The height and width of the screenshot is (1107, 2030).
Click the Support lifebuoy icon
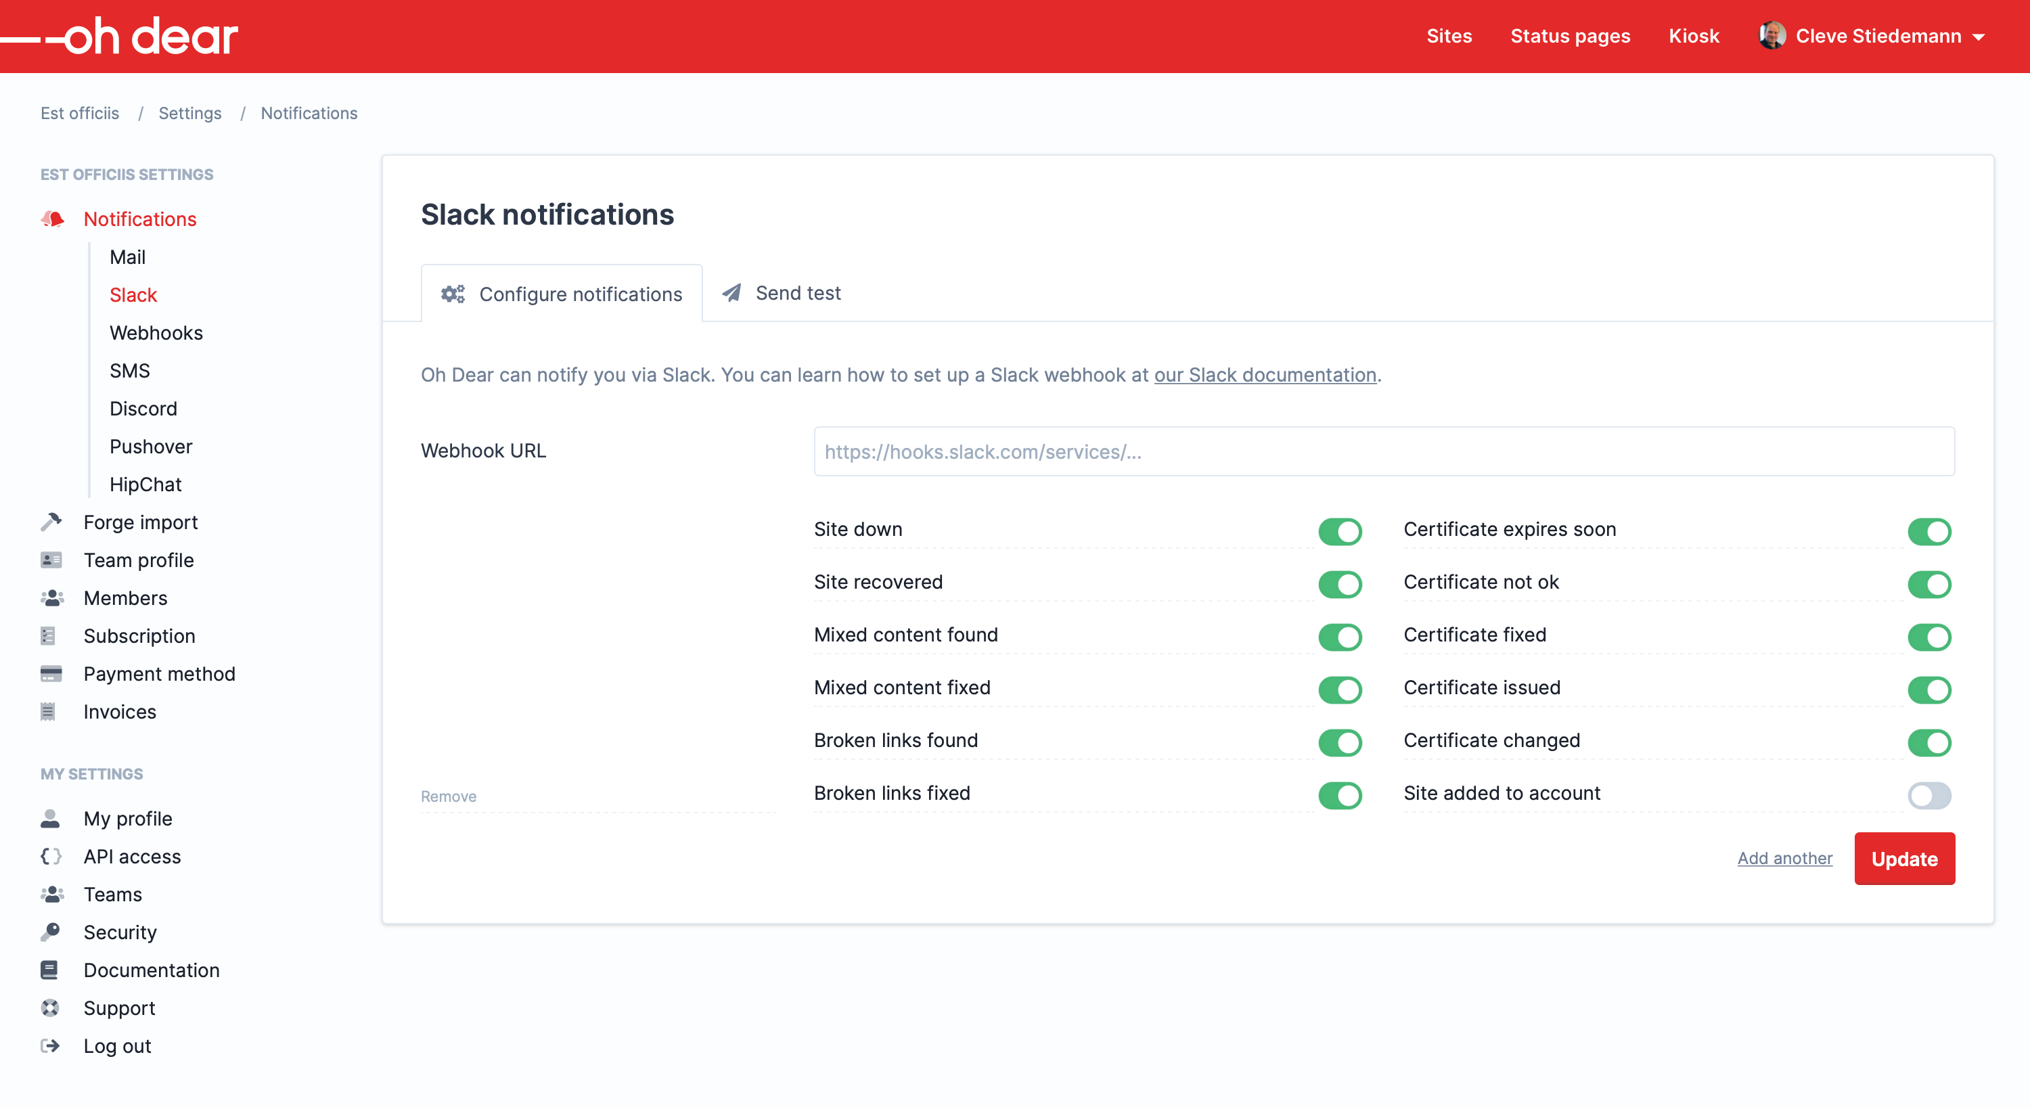click(49, 1007)
